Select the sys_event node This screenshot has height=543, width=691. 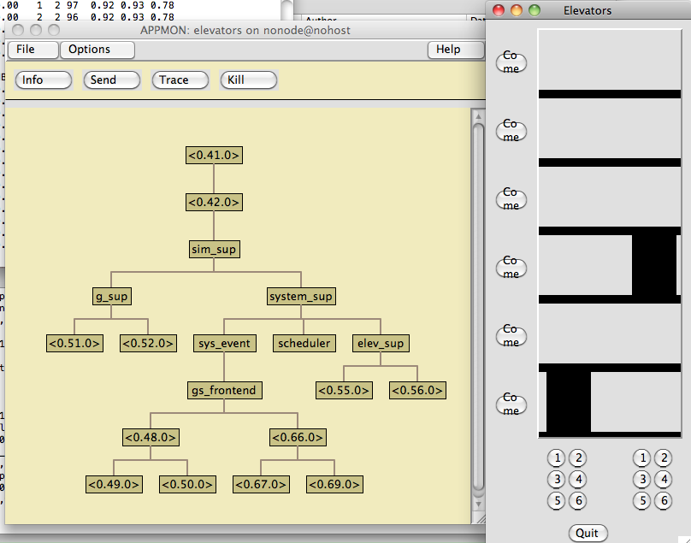[224, 344]
